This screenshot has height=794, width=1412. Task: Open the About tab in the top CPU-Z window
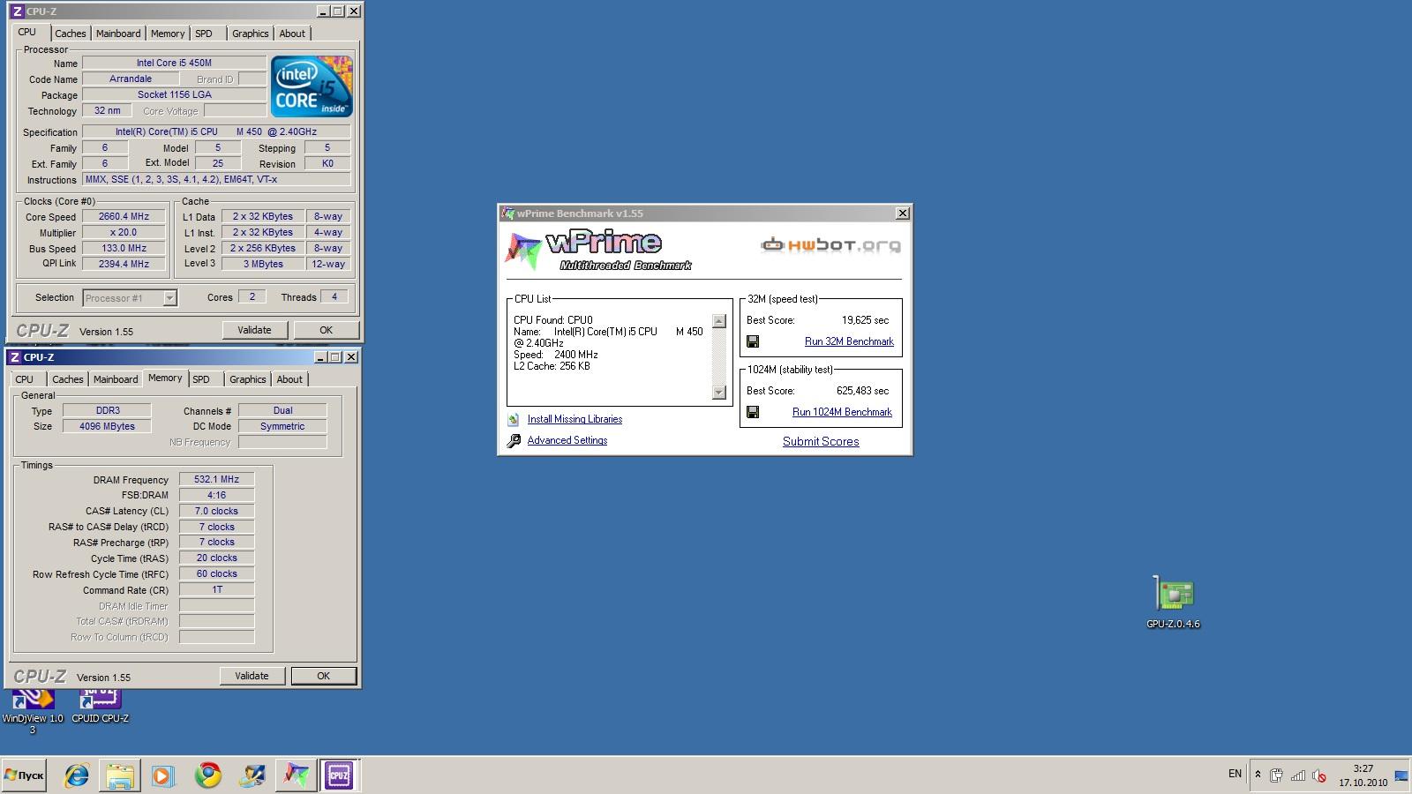(x=292, y=34)
